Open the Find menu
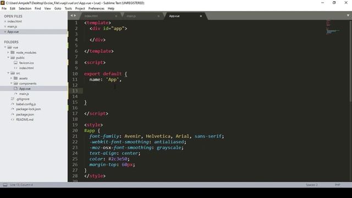Image resolution: width=352 pixels, height=198 pixels. click(x=38, y=9)
